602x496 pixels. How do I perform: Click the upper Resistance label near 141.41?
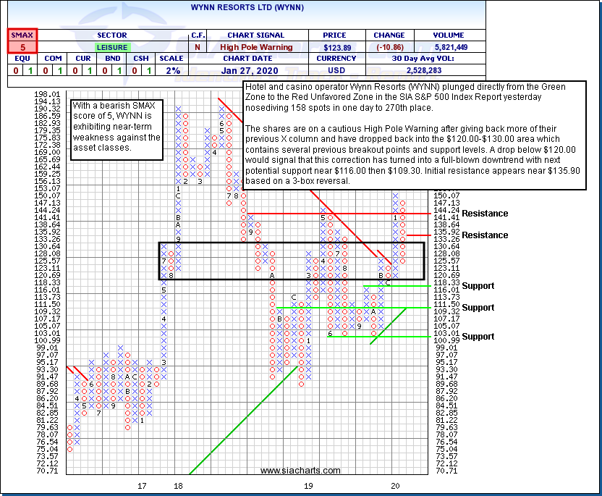click(x=485, y=214)
